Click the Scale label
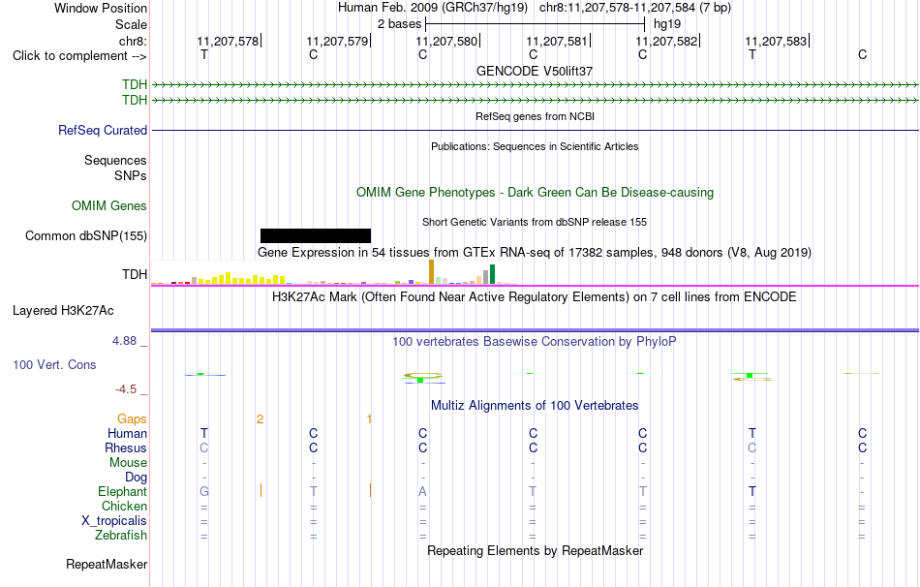The width and height of the screenshot is (920, 587). click(131, 24)
